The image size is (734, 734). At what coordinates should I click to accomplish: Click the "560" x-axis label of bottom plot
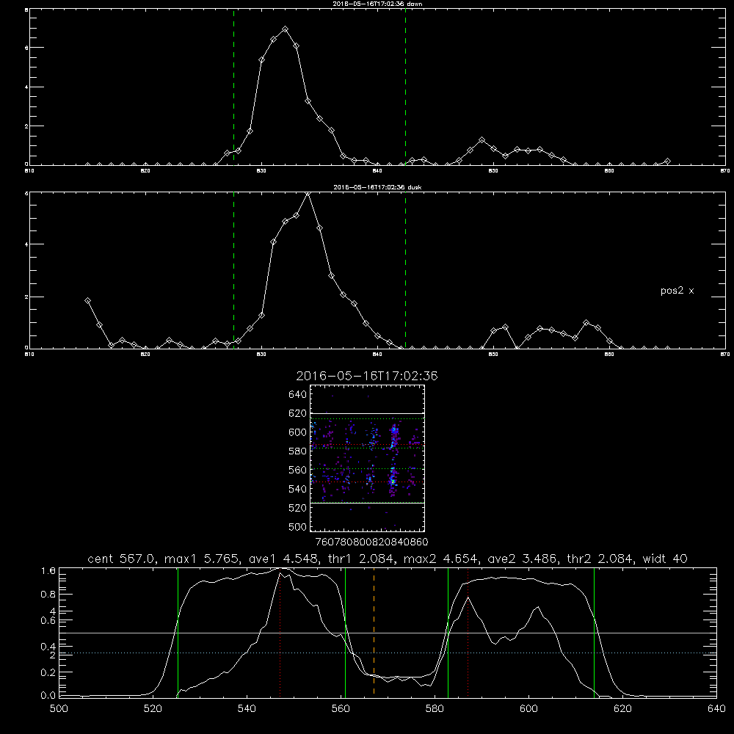pyautogui.click(x=341, y=709)
